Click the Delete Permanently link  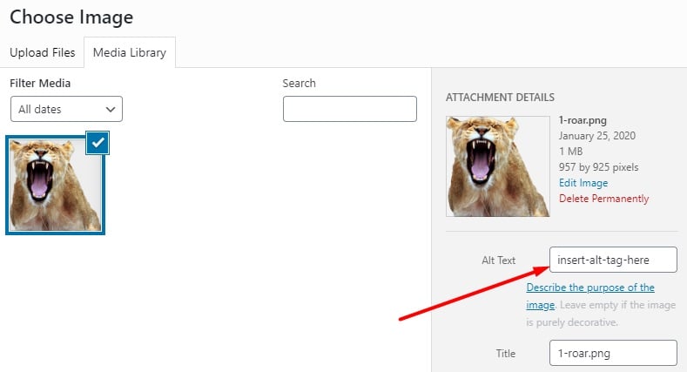[603, 199]
